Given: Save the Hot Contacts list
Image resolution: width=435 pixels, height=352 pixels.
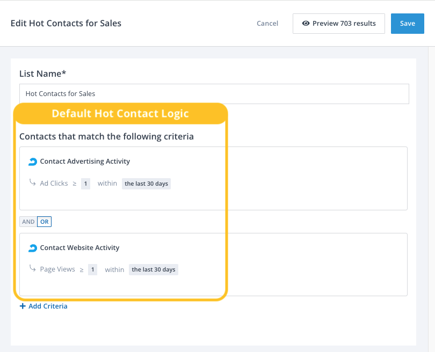Looking at the screenshot, I should [x=407, y=24].
